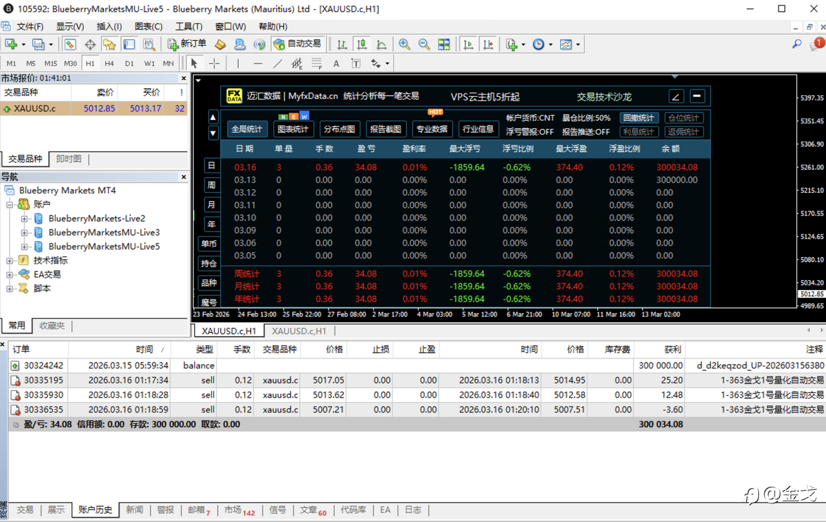
Task: Click the Profiles toolbar icon
Action: click(x=38, y=44)
